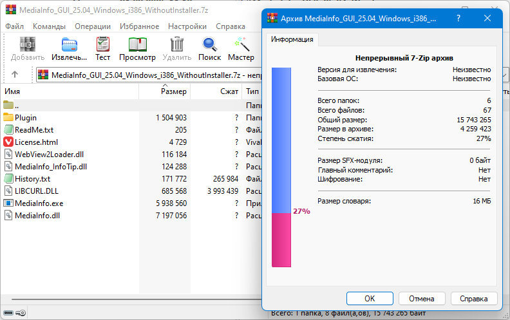This screenshot has width=510, height=320.
Task: Select the Информация tab in dialog
Action: [x=292, y=39]
